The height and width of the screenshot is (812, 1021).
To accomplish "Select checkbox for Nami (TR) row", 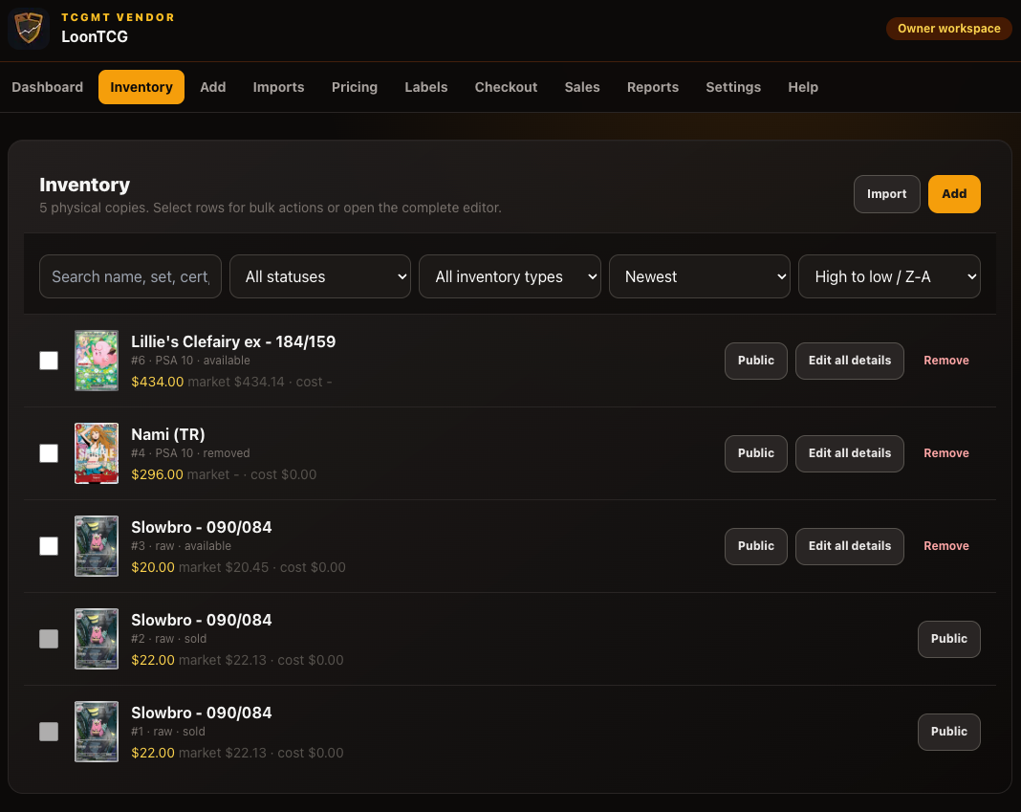I will (x=49, y=453).
